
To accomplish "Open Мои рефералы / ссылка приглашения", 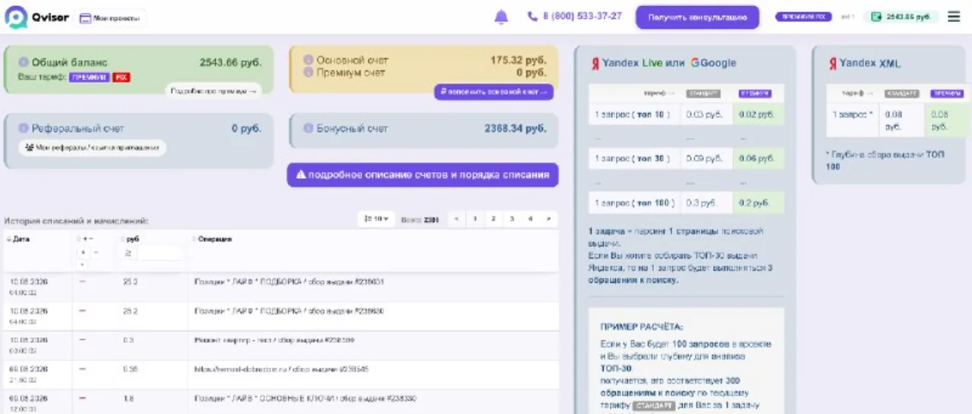I will [92, 148].
